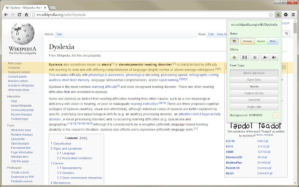Screen dimensions: 299x187
Task: Choose the Eagle Lake font
Action: coord(254,107)
